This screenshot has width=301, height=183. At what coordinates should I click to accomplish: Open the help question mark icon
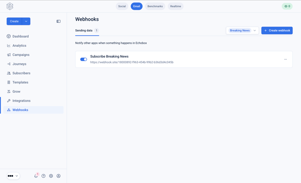point(44,176)
